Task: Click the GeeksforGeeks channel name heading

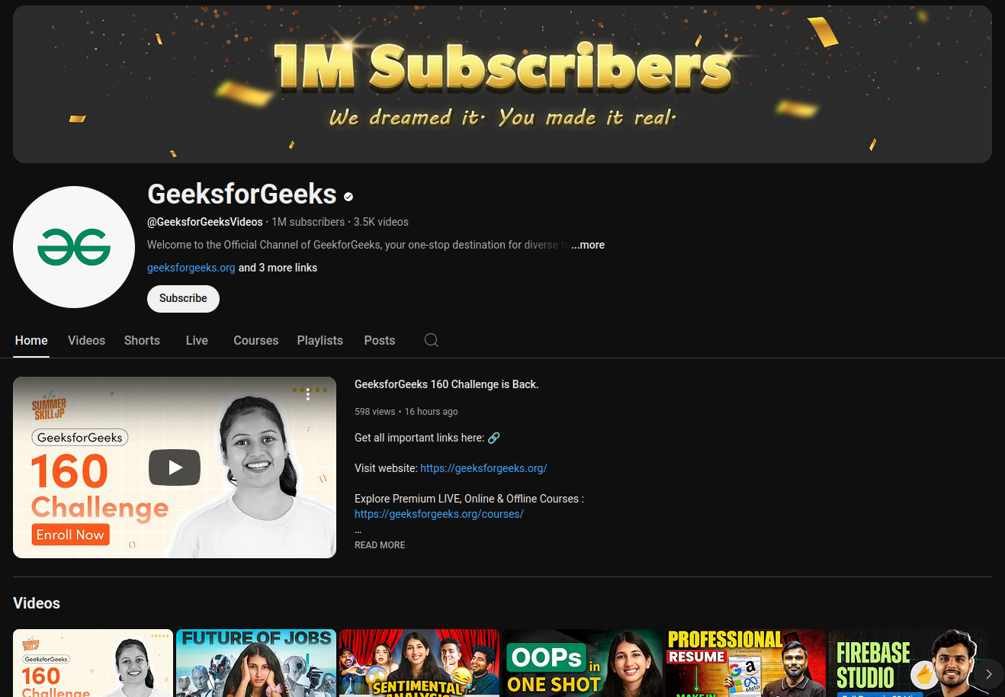Action: tap(242, 194)
